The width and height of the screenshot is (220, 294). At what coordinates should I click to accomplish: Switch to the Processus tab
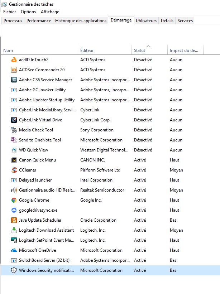(13, 21)
